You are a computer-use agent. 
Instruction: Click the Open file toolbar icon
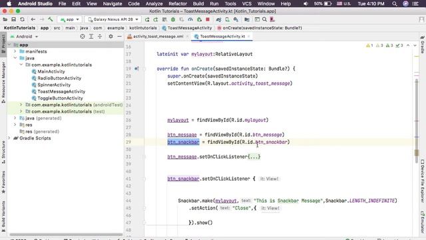coord(5,19)
